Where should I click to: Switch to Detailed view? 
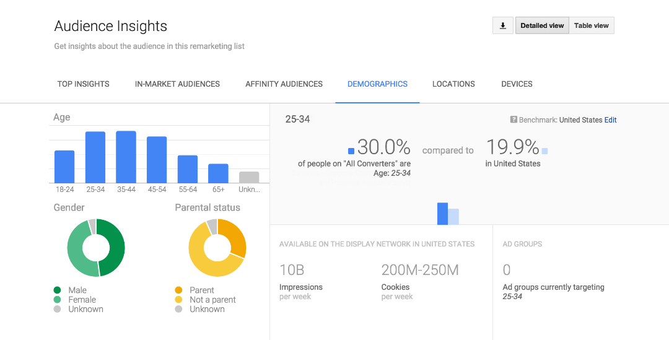(x=542, y=25)
